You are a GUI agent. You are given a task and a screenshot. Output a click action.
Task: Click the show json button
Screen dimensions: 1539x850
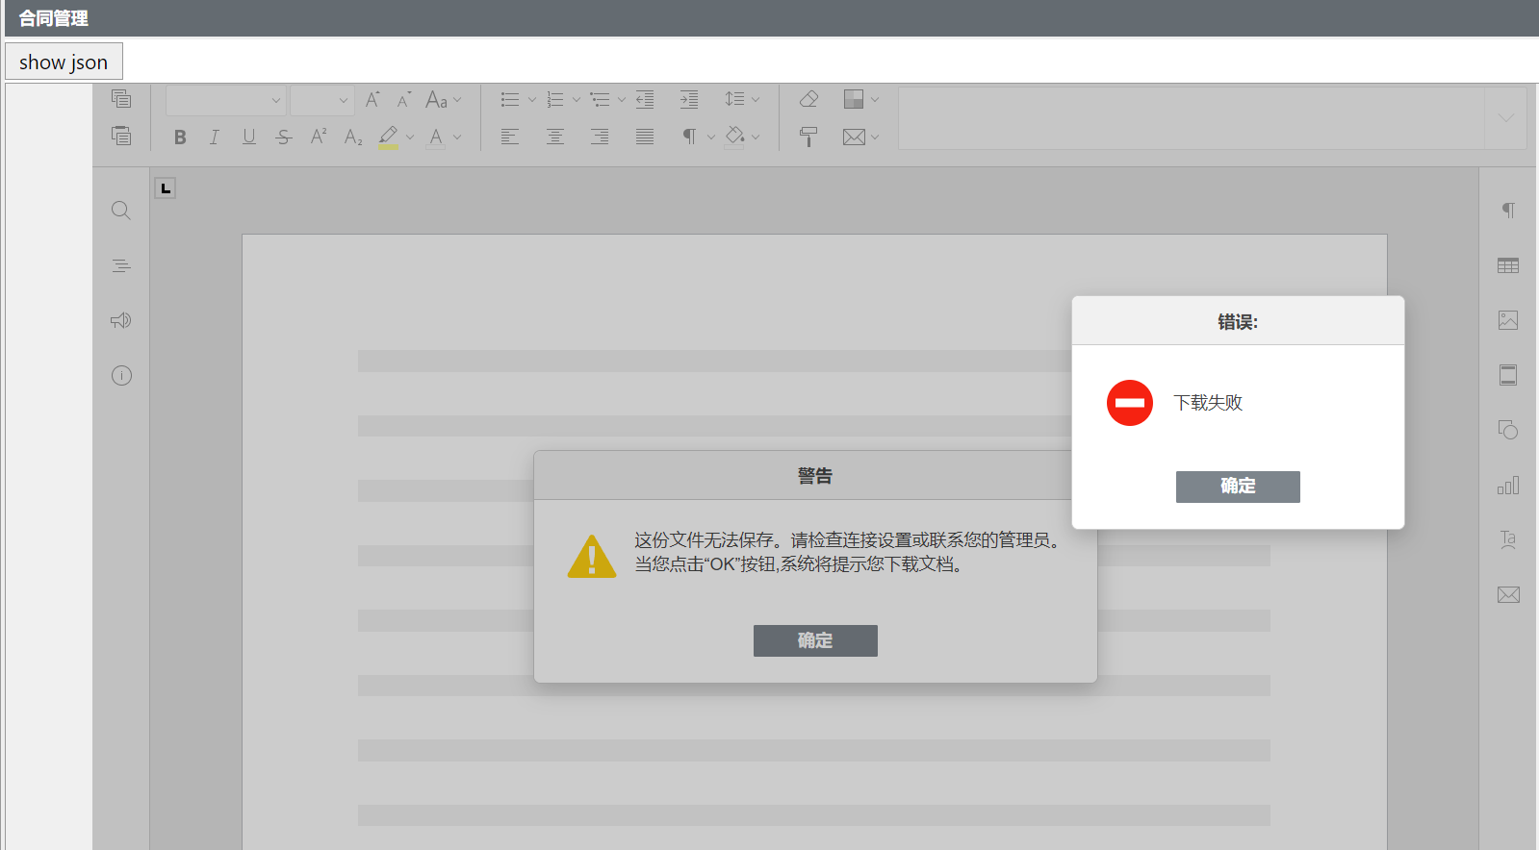point(64,62)
